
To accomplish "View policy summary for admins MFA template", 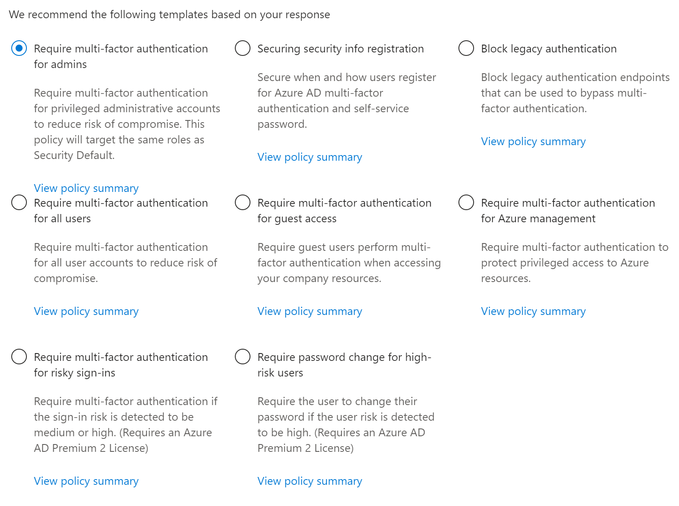I will (86, 188).
